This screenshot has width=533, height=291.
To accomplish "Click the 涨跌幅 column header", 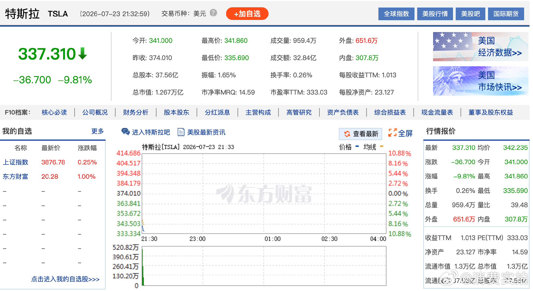I will pyautogui.click(x=87, y=148).
